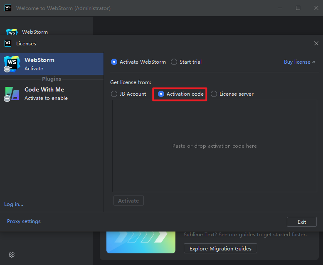Open the Buy license link
Screen dimensions: 323x265
pos(299,62)
